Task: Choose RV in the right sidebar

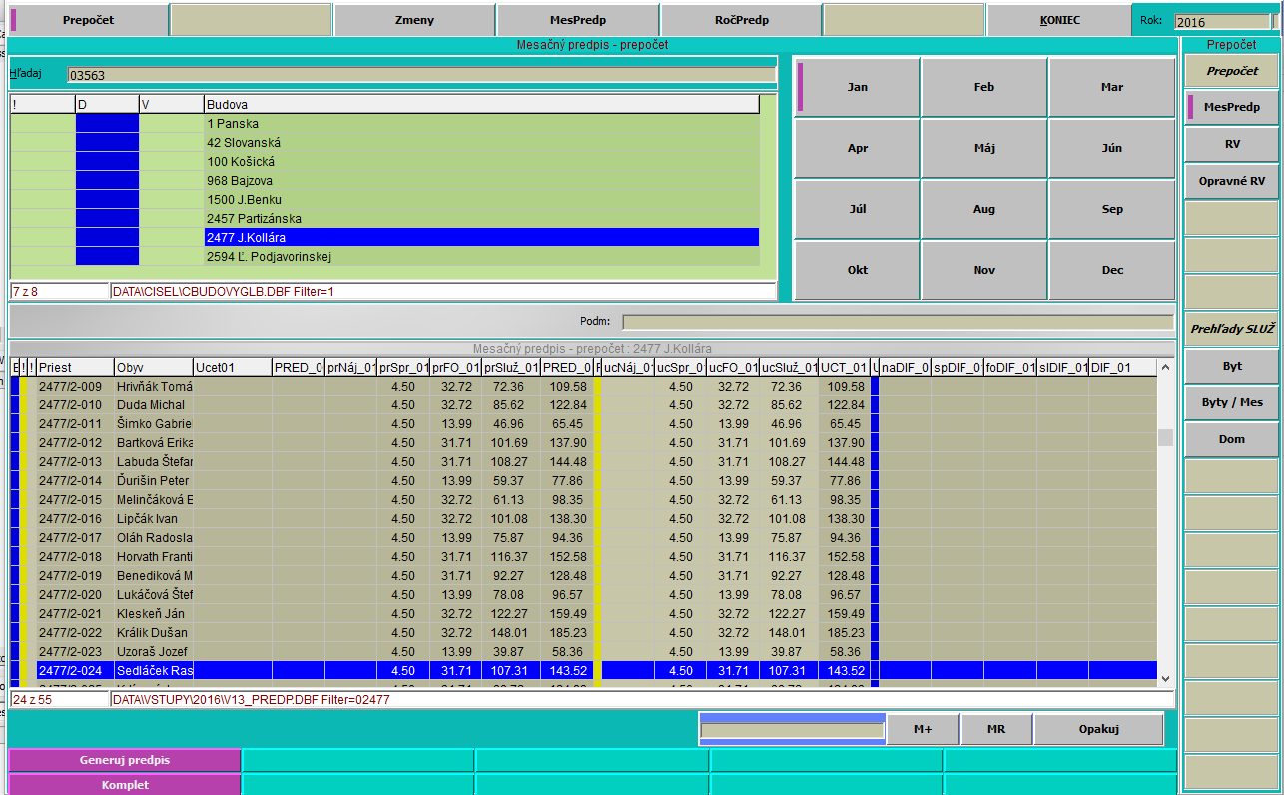Action: 1231,144
